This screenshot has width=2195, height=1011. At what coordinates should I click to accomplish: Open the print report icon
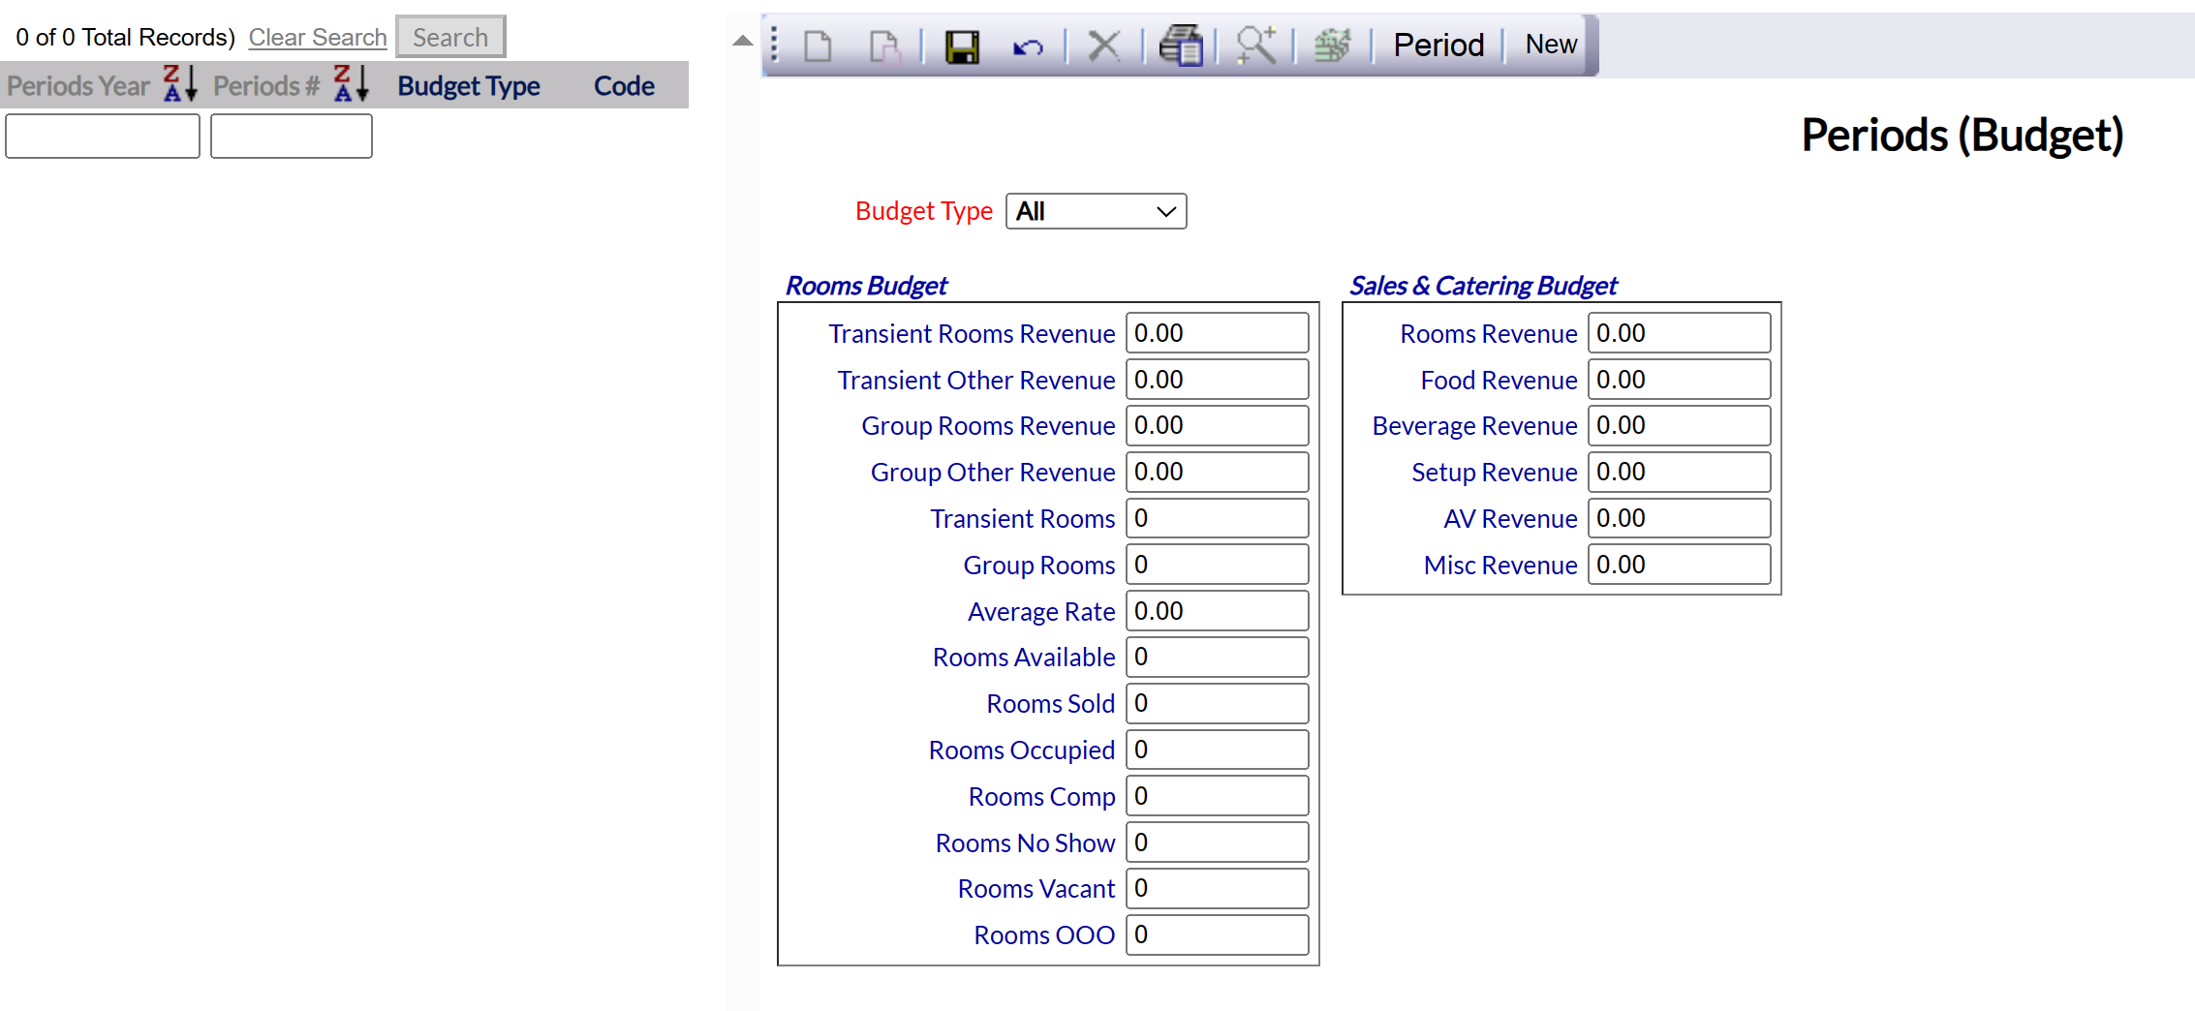[x=1181, y=46]
